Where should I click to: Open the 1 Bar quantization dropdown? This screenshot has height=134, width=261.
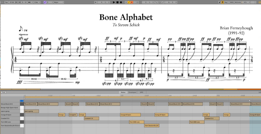(37, 2)
